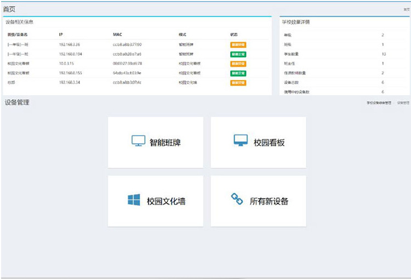Click the MAC address in the 192.168.0.155 row

coord(127,73)
